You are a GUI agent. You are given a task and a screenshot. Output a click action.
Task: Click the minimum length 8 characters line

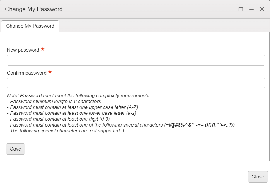point(54,102)
